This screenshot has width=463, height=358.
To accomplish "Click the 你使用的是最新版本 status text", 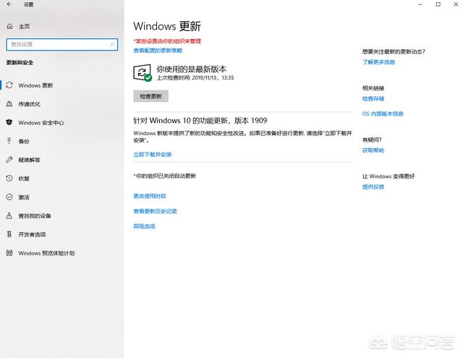I will tap(192, 69).
